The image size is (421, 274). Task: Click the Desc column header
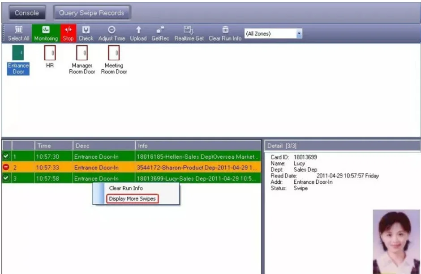click(104, 146)
